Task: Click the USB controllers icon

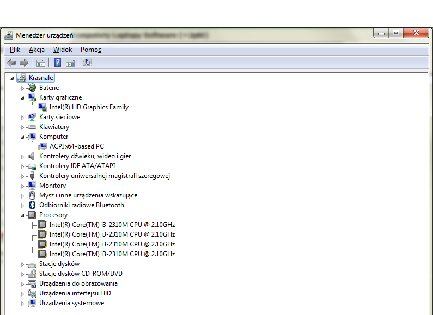Action: pyautogui.click(x=32, y=176)
